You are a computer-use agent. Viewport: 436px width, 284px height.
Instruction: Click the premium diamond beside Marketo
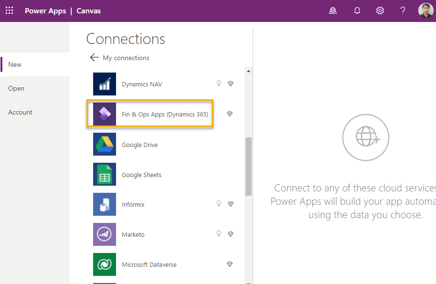(231, 234)
